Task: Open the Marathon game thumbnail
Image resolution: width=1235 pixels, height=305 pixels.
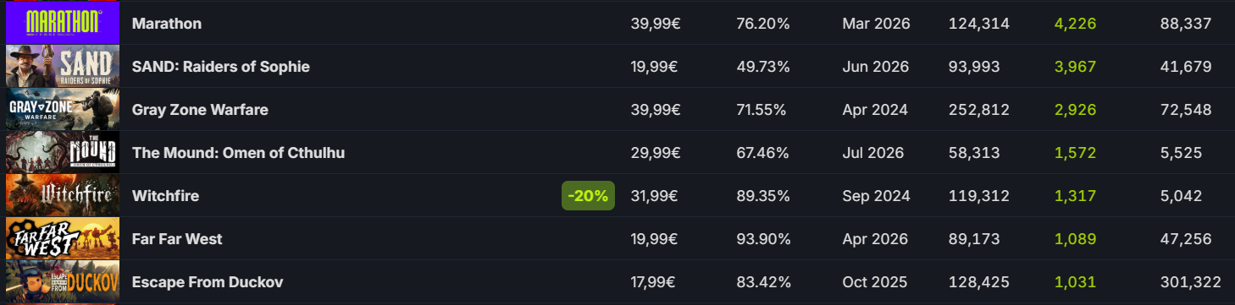Action: [x=63, y=23]
